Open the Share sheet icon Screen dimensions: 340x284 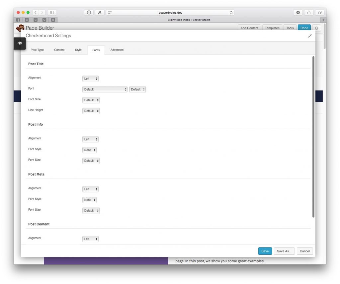[x=309, y=12]
